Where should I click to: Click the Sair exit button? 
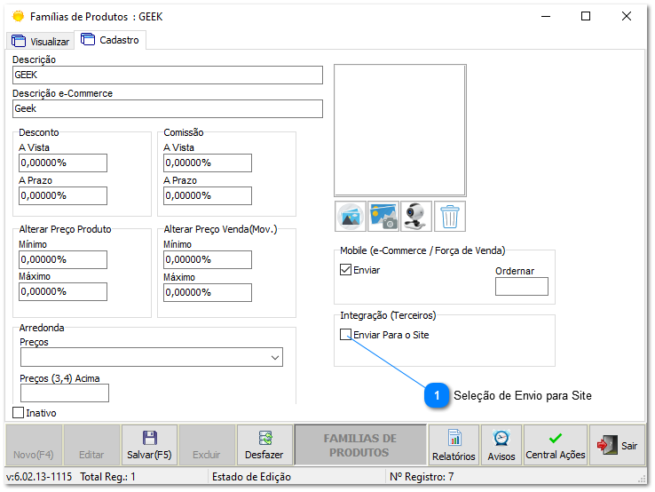point(618,445)
